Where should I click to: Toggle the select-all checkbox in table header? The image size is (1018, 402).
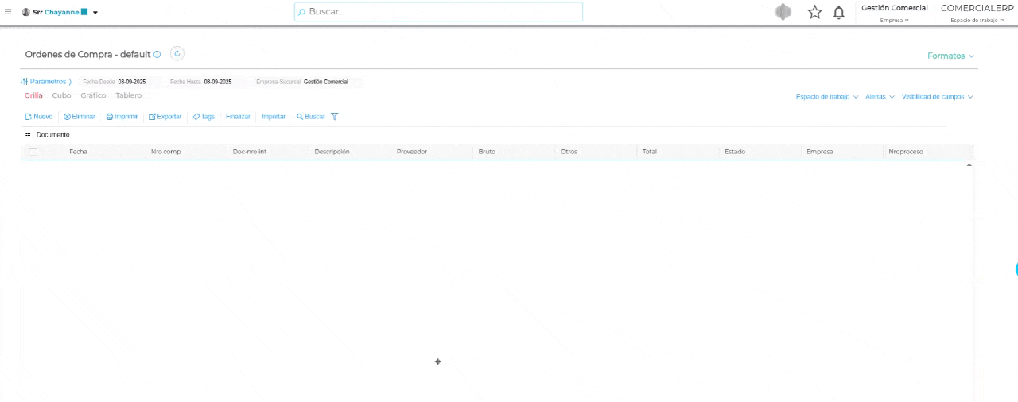(33, 152)
